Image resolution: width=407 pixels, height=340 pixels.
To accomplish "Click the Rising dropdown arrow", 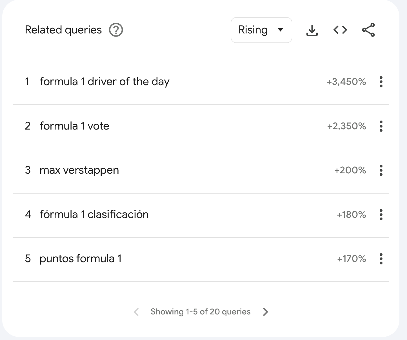I will [280, 30].
